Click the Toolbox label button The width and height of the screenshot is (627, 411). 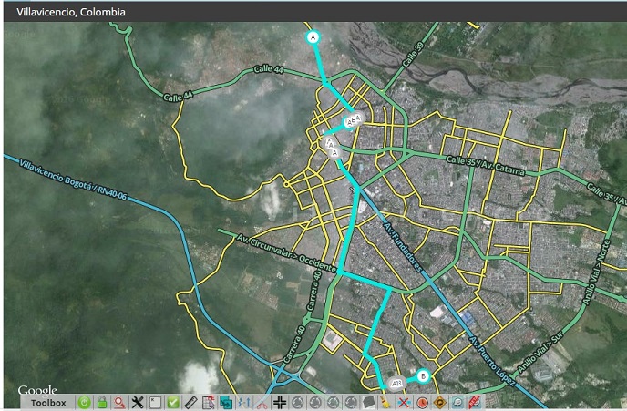(x=48, y=402)
